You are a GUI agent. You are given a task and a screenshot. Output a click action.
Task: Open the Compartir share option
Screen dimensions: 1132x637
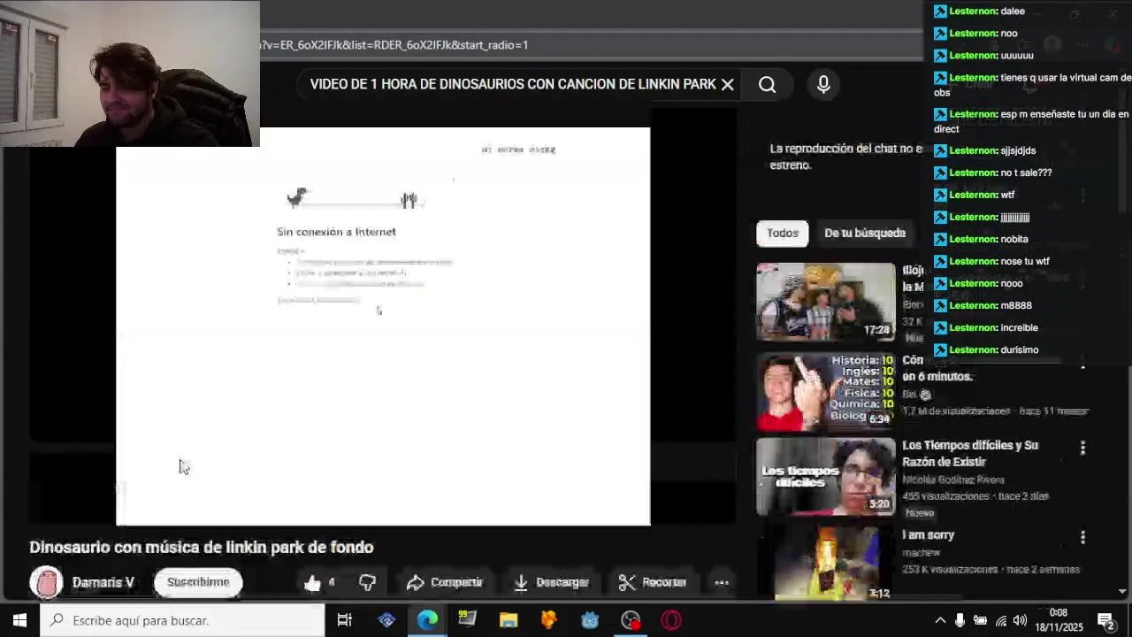pos(444,582)
